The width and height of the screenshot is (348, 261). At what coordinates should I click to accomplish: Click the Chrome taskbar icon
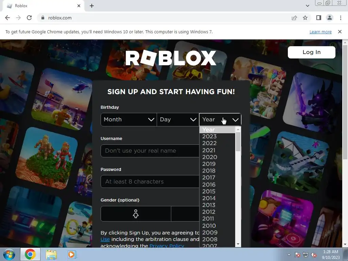(x=30, y=254)
